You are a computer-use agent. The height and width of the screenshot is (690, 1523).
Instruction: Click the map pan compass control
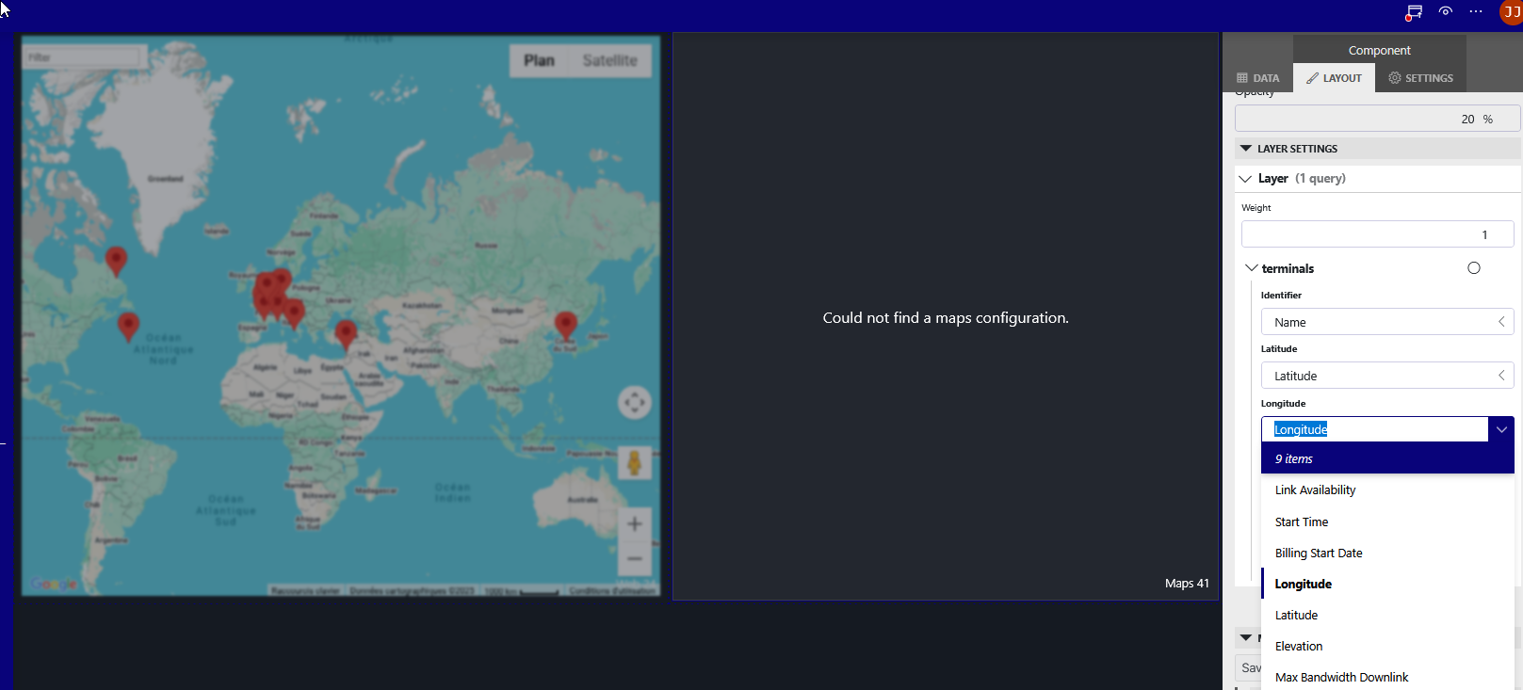pos(634,403)
